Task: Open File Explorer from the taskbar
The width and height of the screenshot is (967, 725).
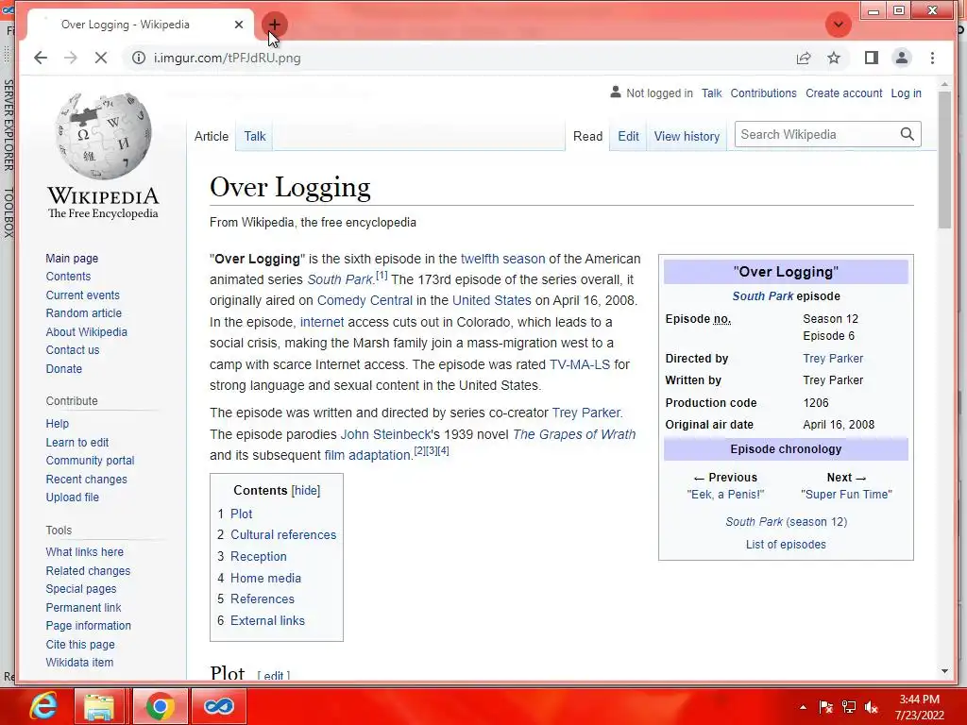Action: point(98,706)
